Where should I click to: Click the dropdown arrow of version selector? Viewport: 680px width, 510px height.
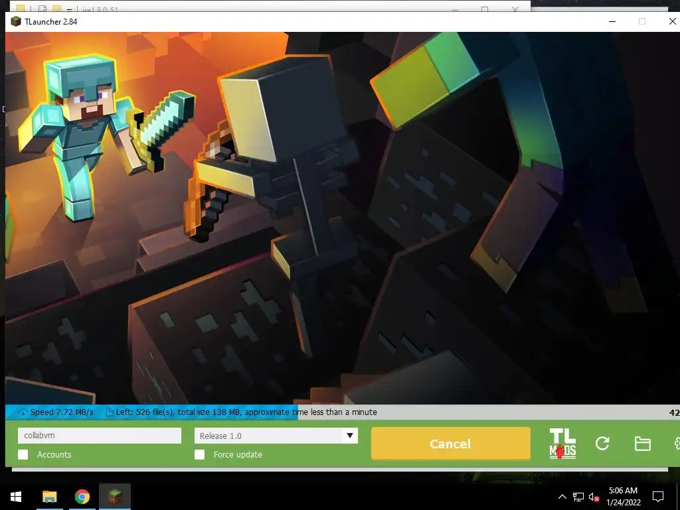coord(350,436)
